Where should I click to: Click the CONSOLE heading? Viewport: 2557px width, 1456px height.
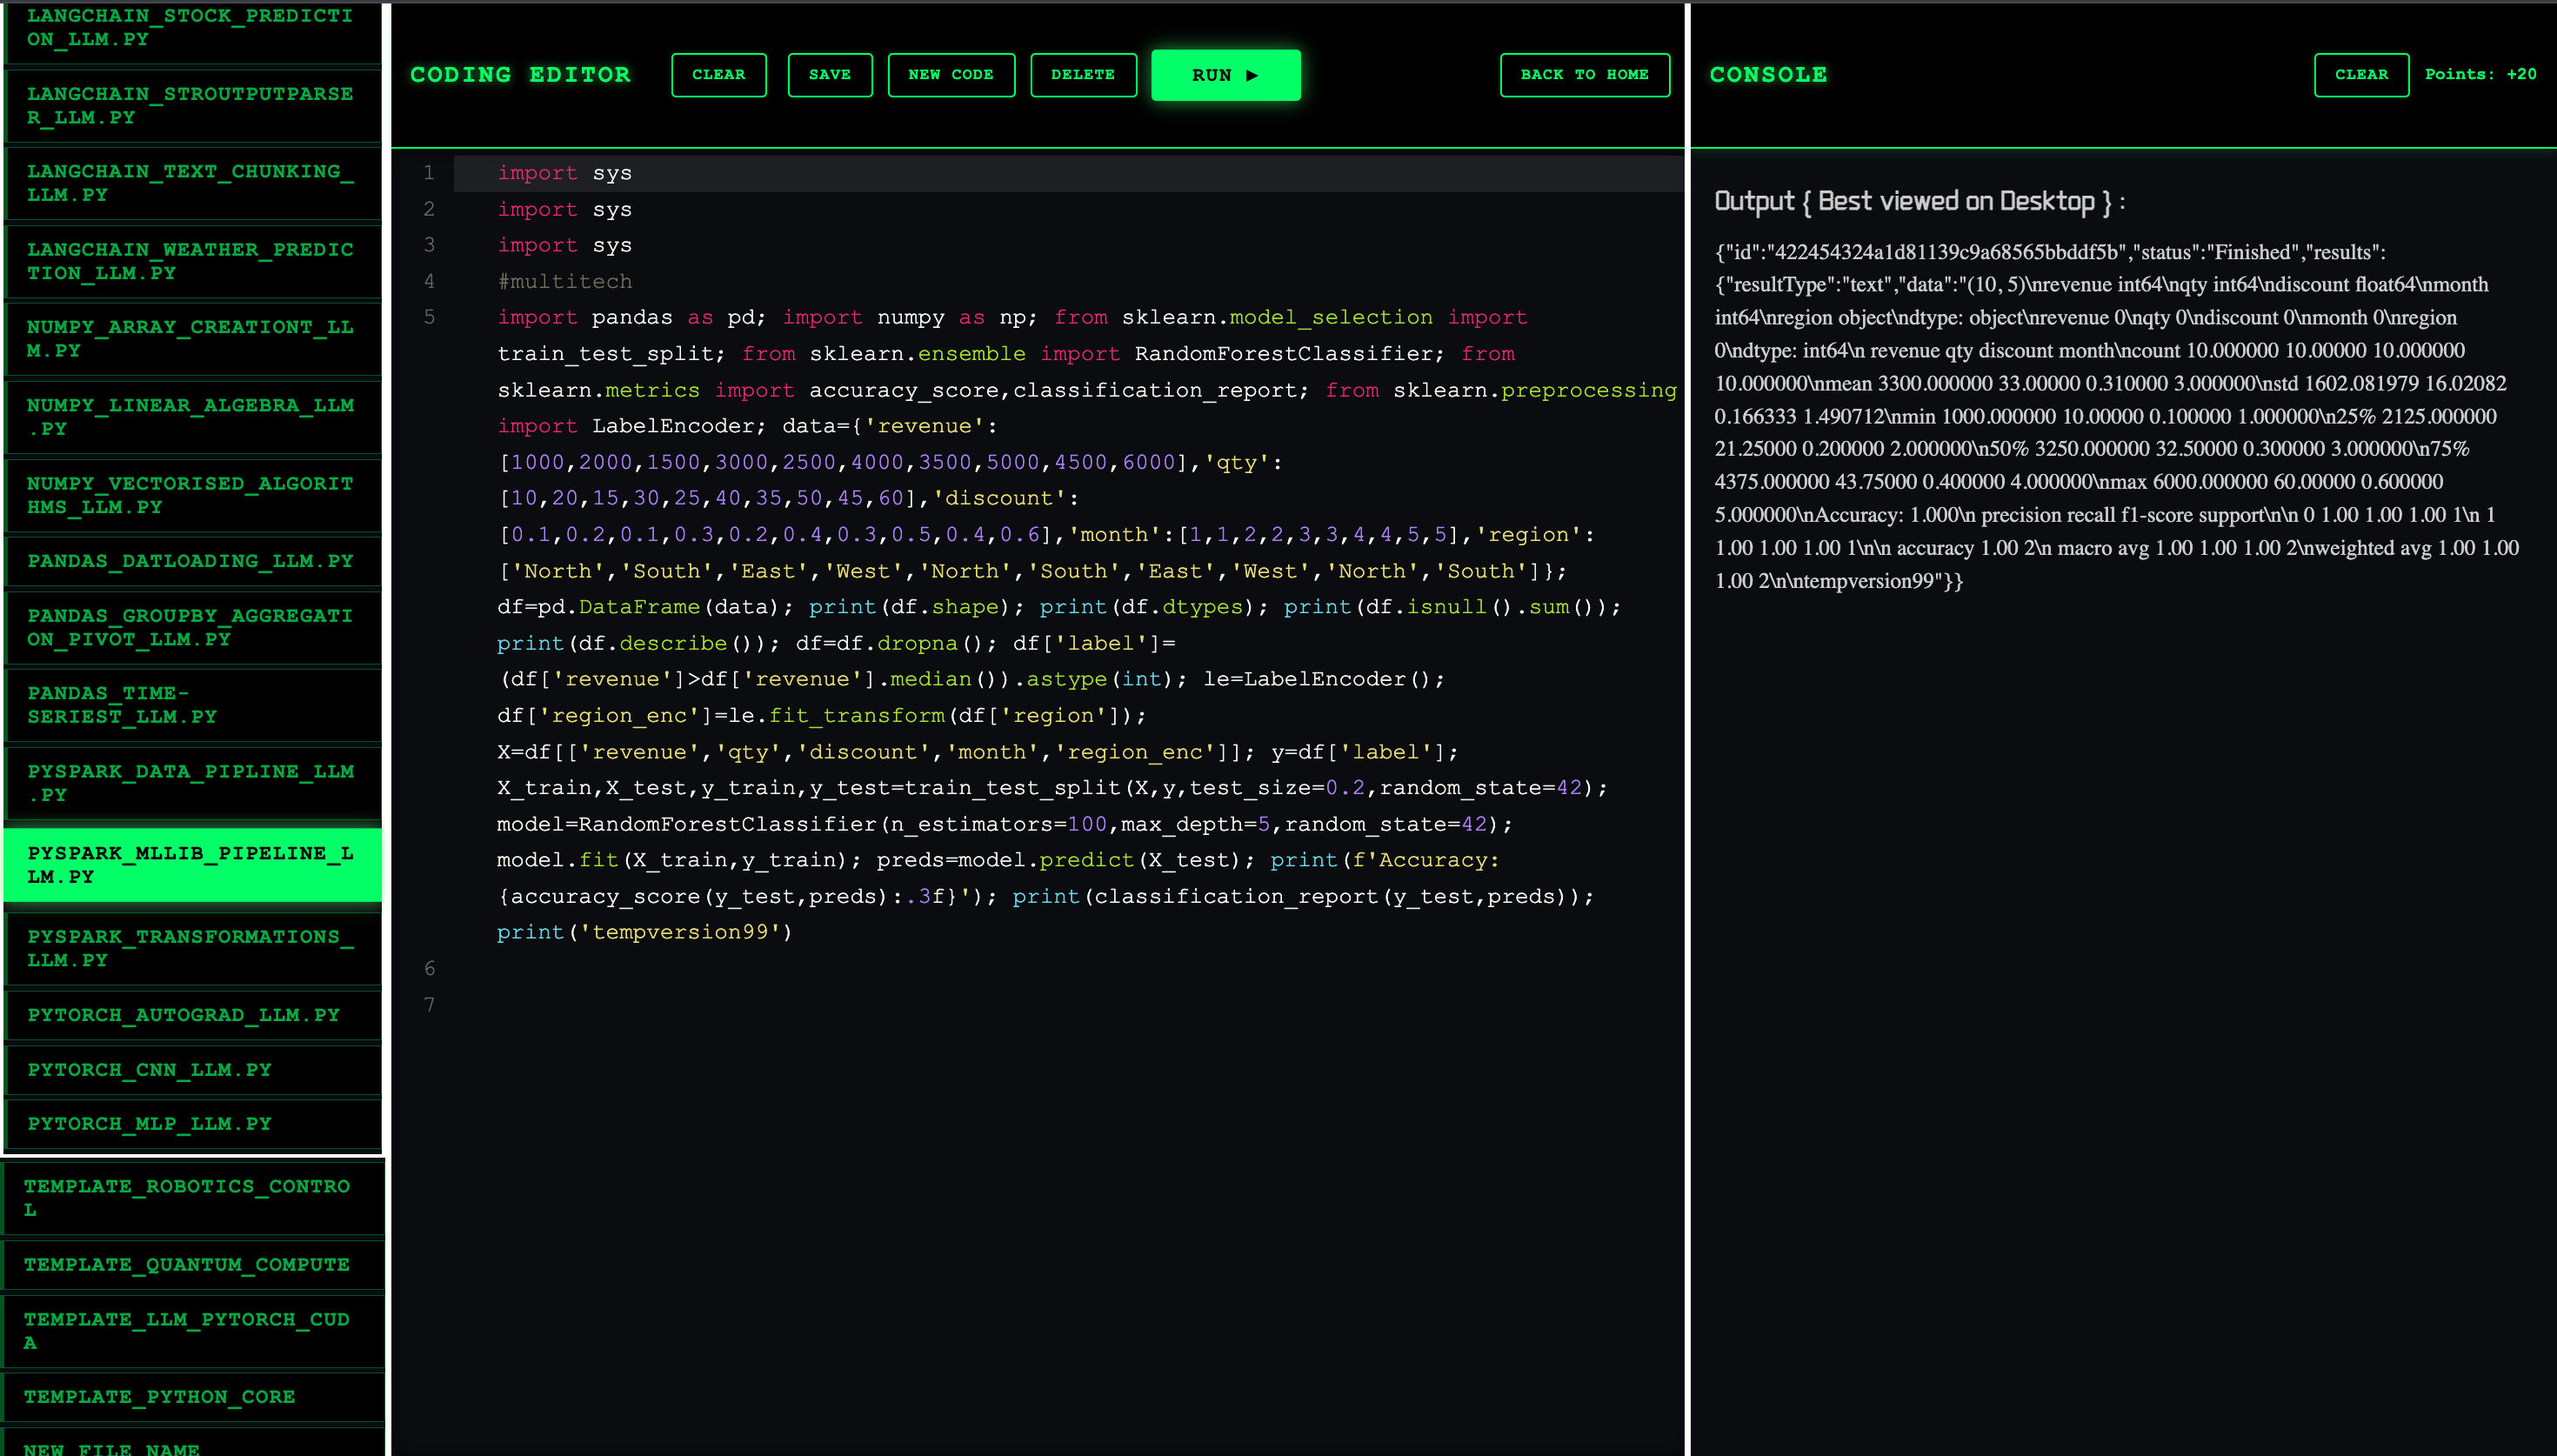click(x=1768, y=75)
